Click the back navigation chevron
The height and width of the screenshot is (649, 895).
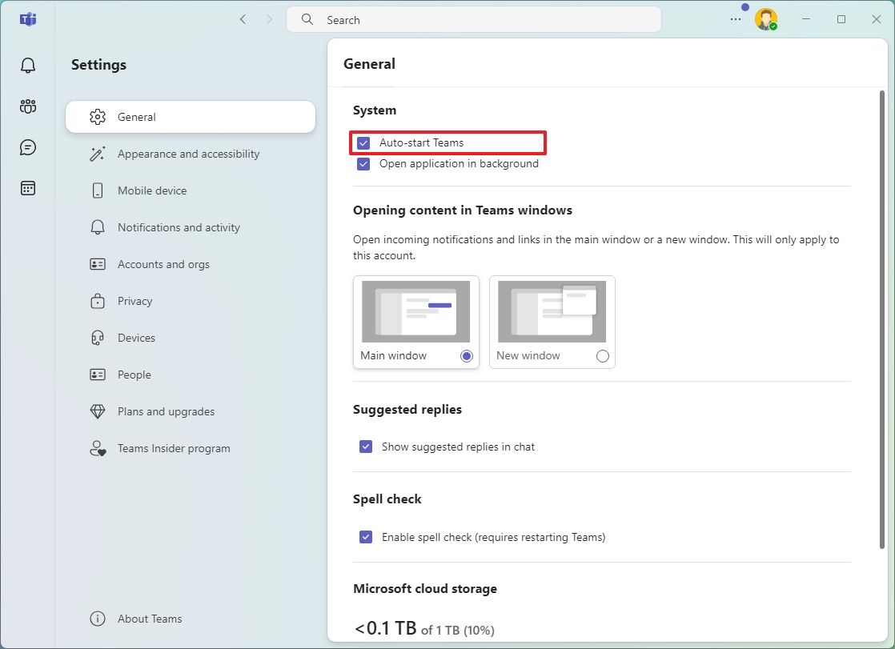click(x=243, y=19)
